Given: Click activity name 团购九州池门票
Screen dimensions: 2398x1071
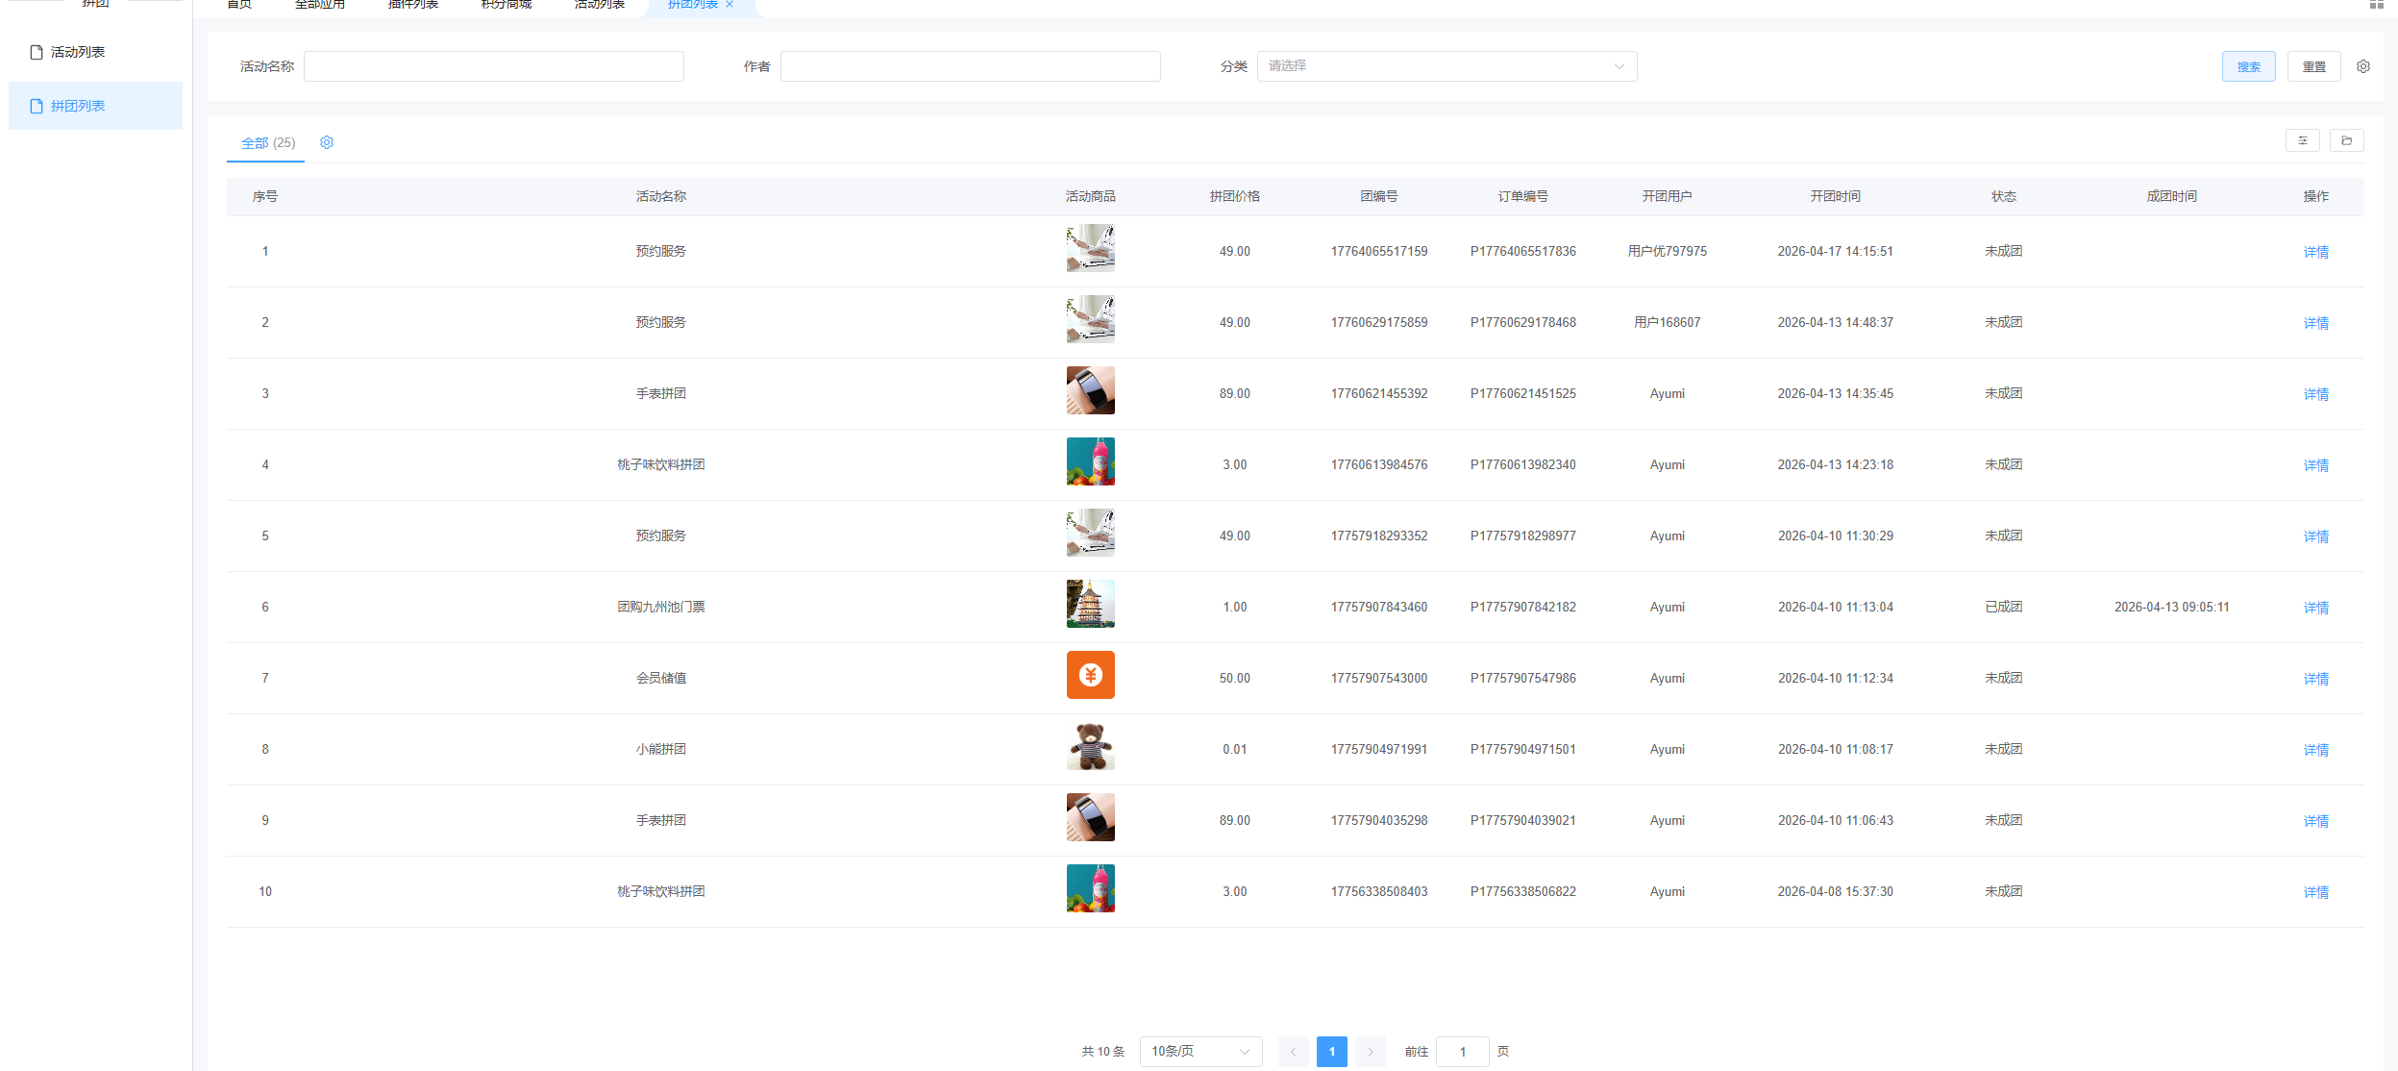Looking at the screenshot, I should coord(661,608).
